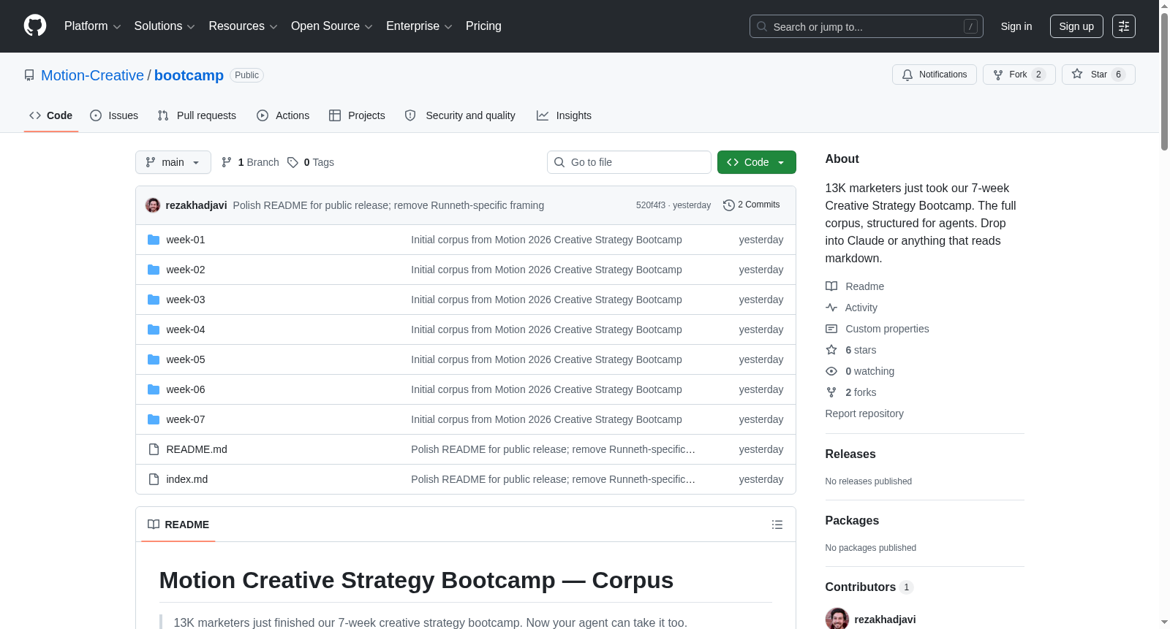Expand the Enterprise menu
This screenshot has height=629, width=1170.
(419, 26)
